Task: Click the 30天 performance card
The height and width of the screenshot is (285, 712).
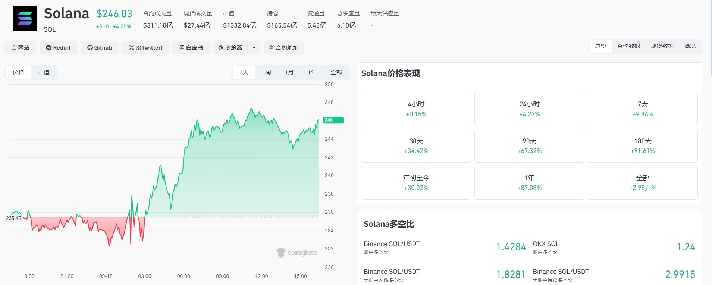Action: (x=416, y=146)
